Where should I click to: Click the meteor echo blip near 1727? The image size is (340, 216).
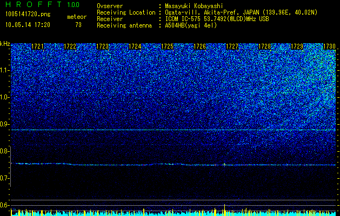click(x=224, y=165)
